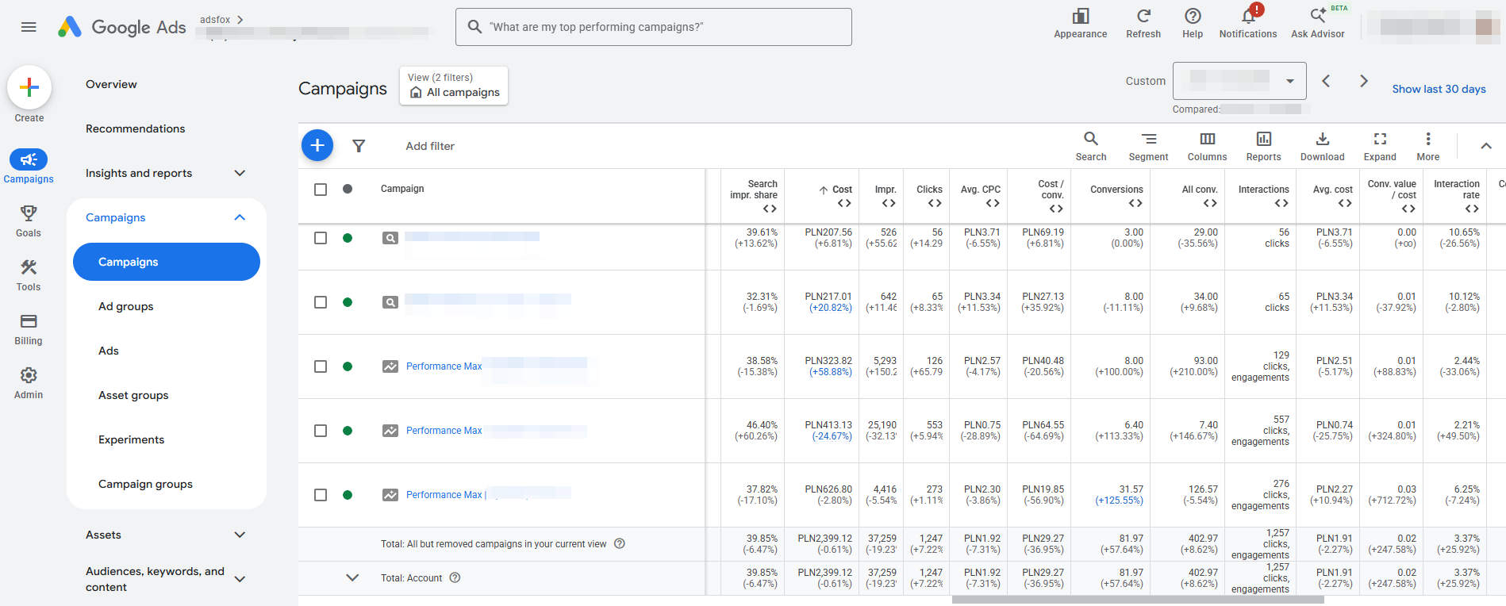Go to previous date range arrow
The height and width of the screenshot is (606, 1506).
pos(1326,81)
